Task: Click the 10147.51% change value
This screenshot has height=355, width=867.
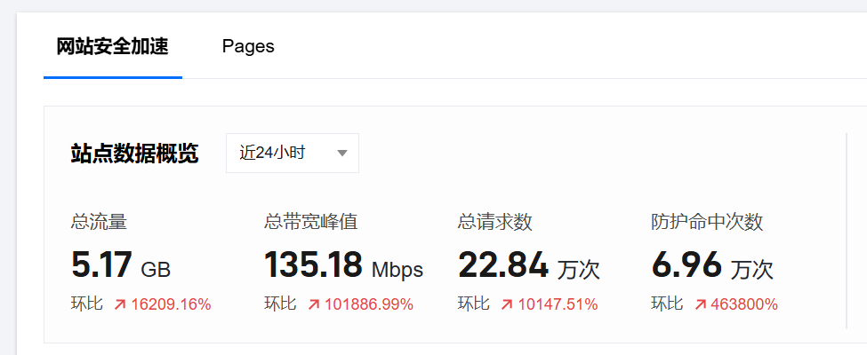Action: point(558,304)
